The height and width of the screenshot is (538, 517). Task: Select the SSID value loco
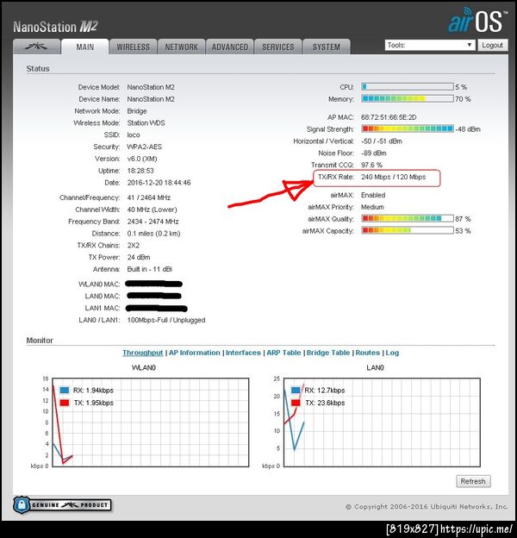click(134, 134)
